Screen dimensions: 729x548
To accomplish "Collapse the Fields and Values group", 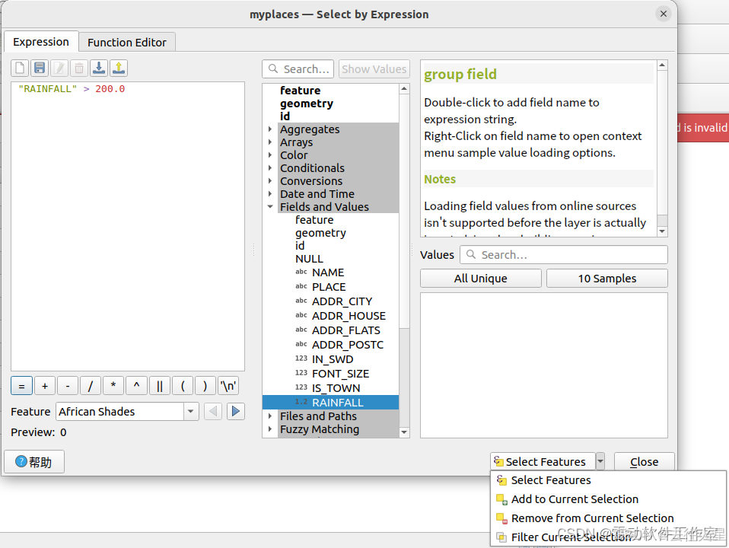I will (x=270, y=206).
